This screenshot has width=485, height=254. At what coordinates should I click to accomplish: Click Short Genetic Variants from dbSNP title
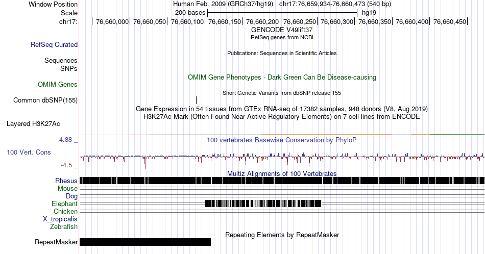[x=282, y=93]
